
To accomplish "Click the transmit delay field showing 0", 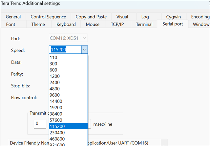I will click(40, 124).
